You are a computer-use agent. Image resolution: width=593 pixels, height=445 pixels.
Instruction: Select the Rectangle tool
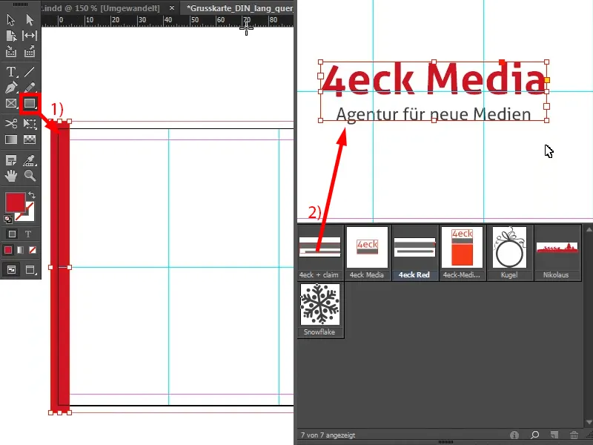(x=30, y=103)
